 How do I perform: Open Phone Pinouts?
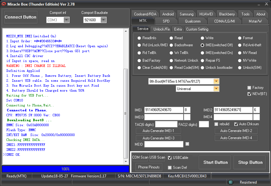(x=149, y=167)
